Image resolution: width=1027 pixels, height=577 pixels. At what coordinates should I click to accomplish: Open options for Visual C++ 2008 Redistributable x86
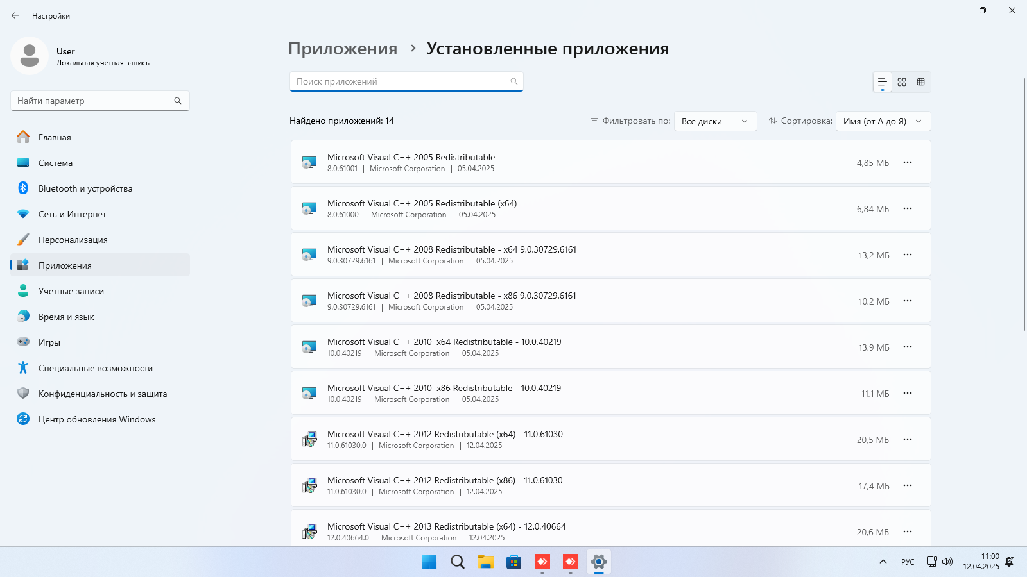point(908,301)
